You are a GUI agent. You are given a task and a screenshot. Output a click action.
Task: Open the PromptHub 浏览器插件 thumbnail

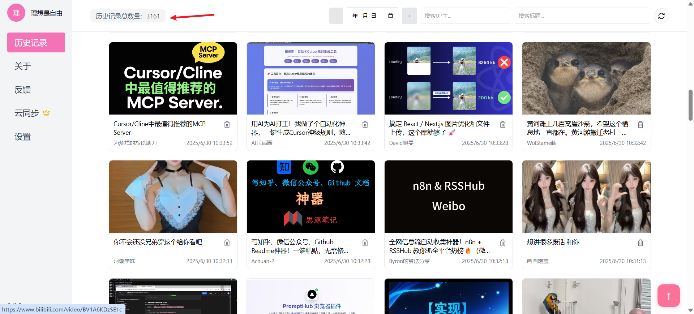(x=311, y=296)
